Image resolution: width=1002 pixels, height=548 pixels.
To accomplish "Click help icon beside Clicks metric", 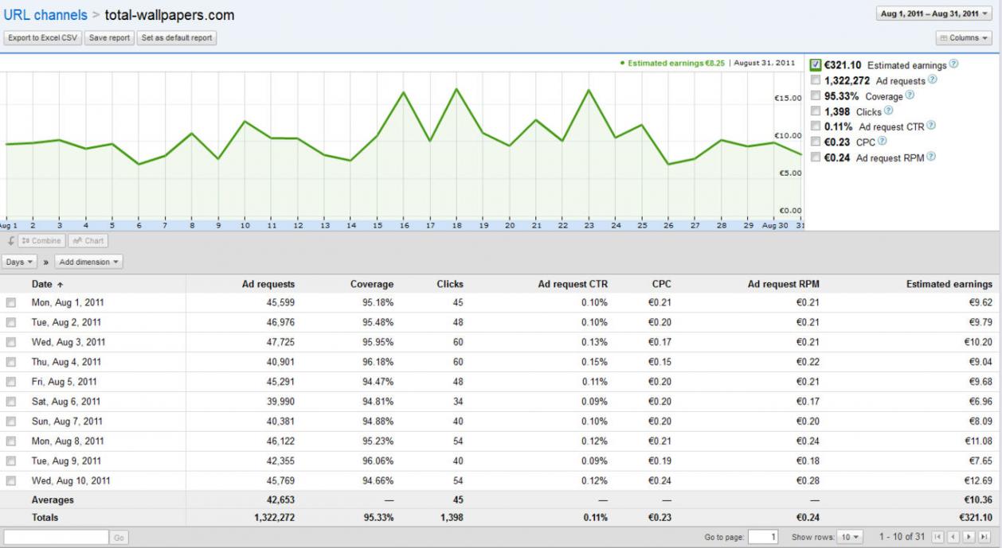I will pyautogui.click(x=889, y=111).
